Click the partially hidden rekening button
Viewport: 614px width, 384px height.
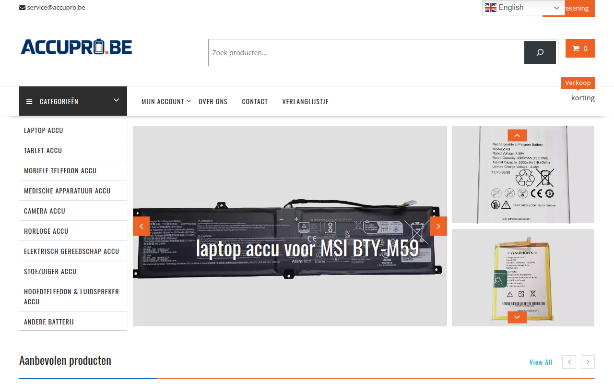coord(579,9)
